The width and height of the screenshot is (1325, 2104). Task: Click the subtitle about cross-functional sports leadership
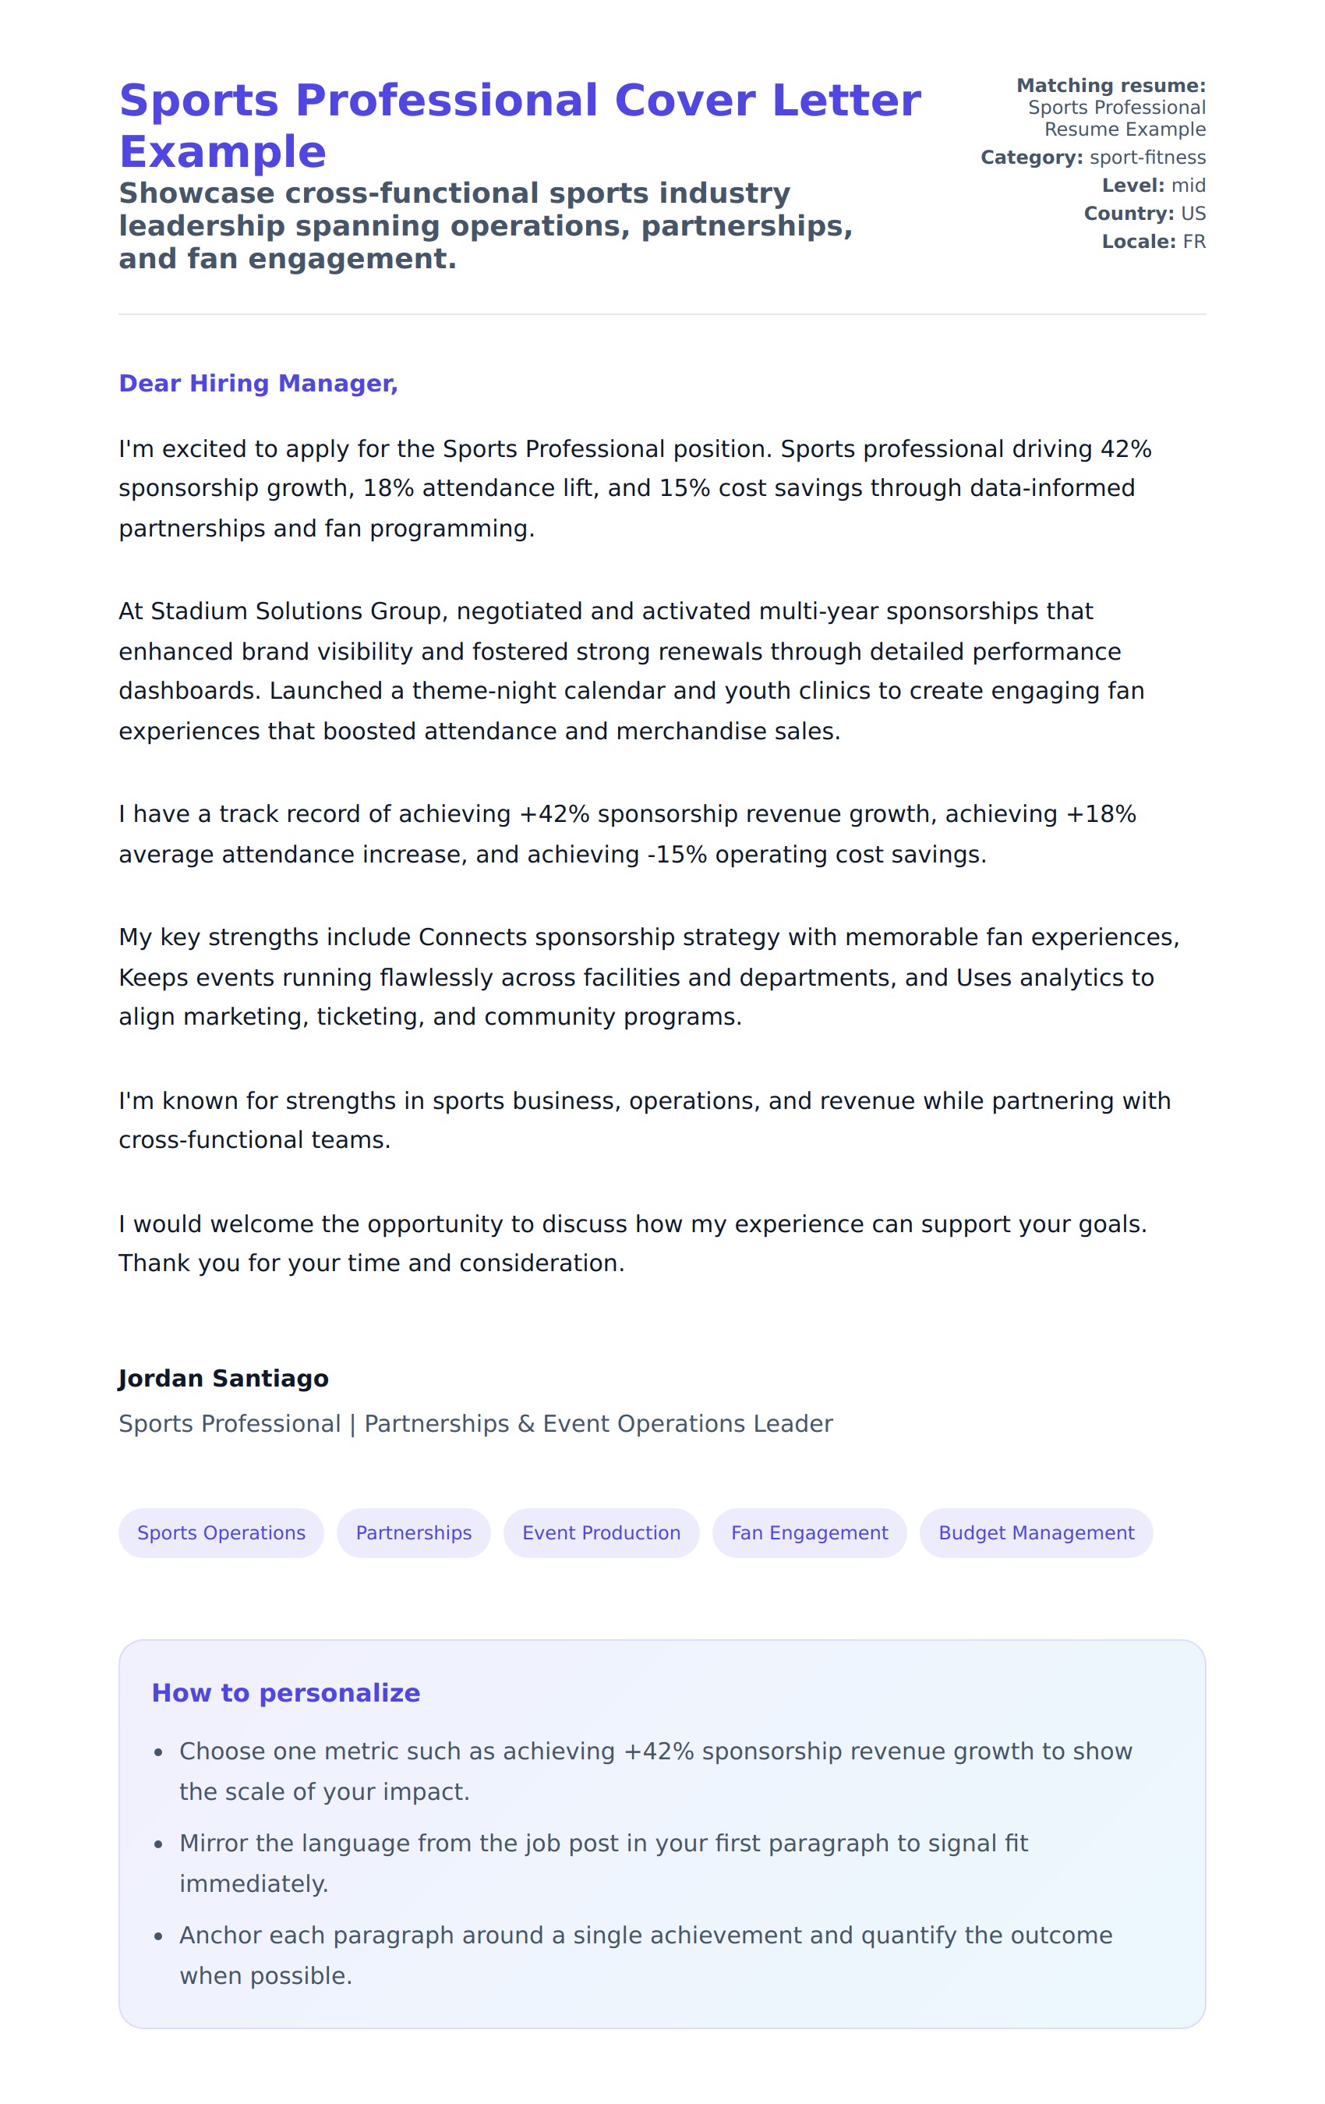tap(485, 225)
